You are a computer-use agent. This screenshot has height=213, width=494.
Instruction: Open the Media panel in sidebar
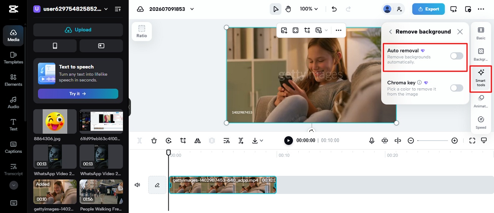[13, 36]
